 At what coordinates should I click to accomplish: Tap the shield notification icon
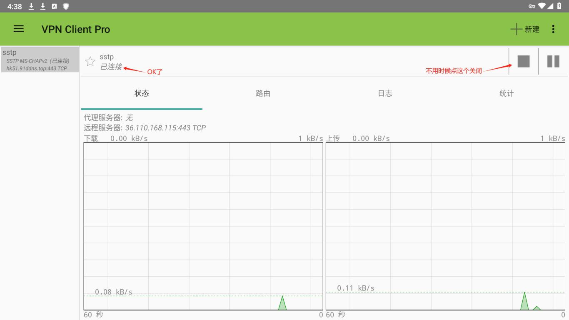(66, 6)
